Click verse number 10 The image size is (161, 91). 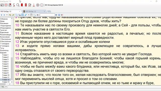tap(17, 25)
